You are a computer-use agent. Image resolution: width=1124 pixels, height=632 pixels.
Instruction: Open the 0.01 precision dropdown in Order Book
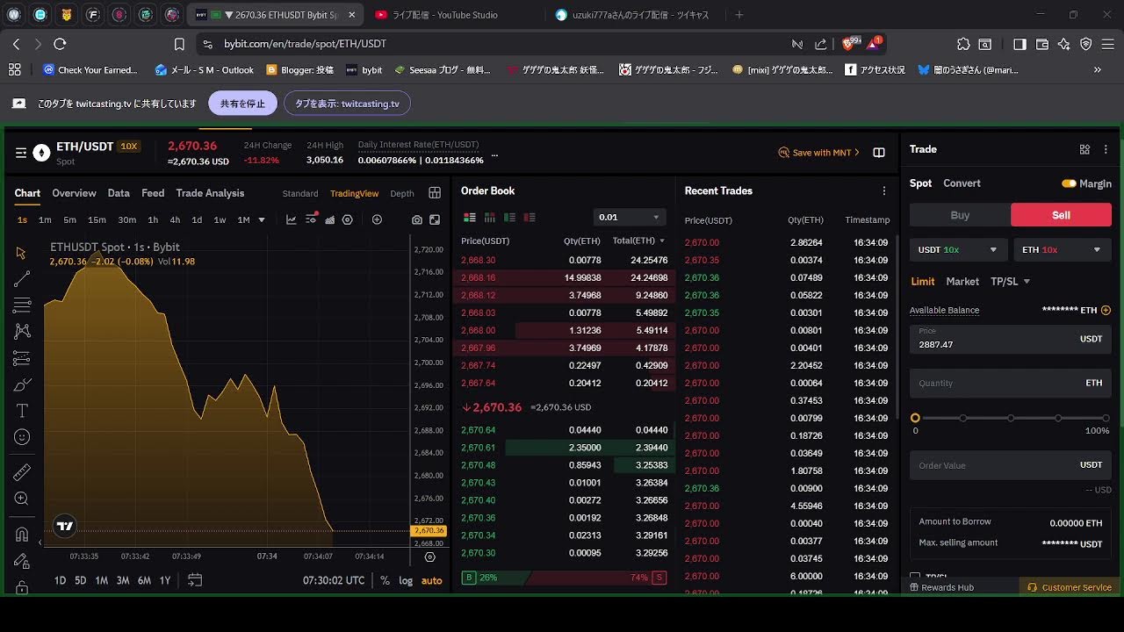[x=629, y=216]
